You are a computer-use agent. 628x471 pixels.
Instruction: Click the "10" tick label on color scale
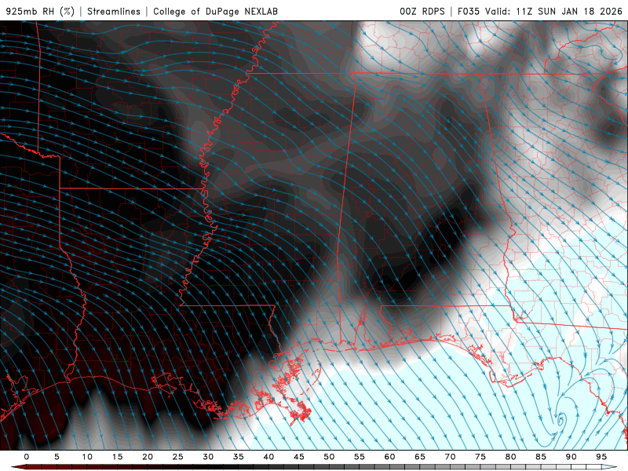(x=87, y=457)
